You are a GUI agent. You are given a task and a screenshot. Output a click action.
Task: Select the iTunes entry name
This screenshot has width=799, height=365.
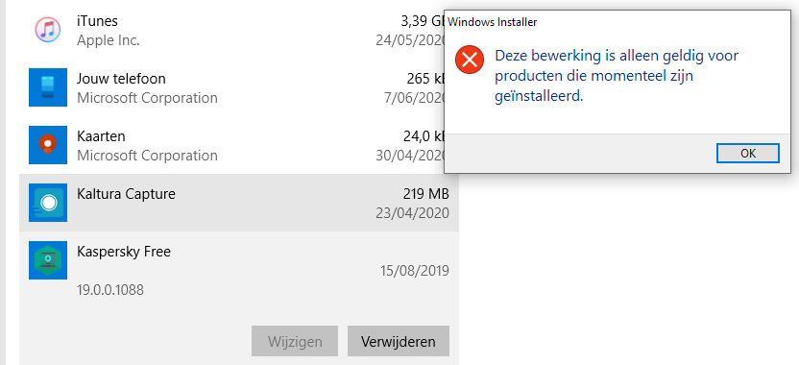(97, 21)
